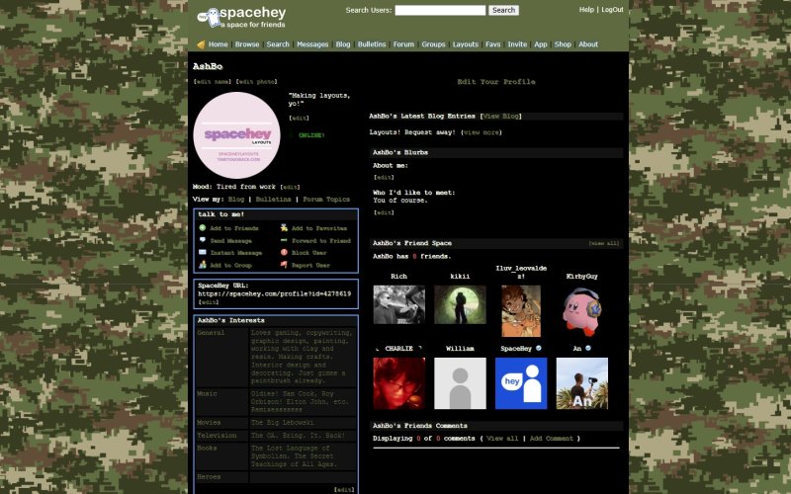The width and height of the screenshot is (791, 494).
Task: Go to the Bulletins navigation tab
Action: 372,44
